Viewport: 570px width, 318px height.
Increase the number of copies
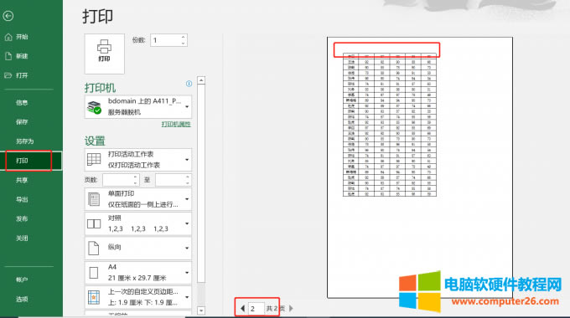(184, 37)
